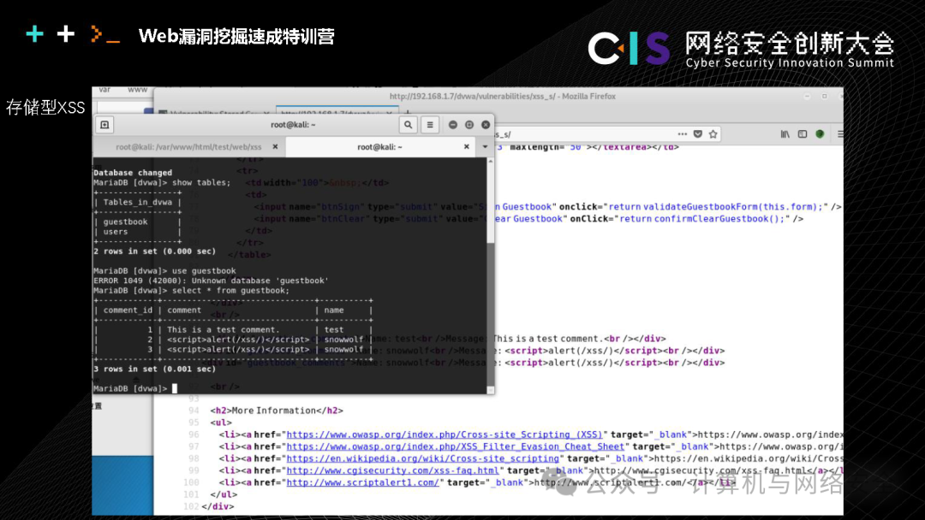Click the terminal vertical scrollbar
Image resolution: width=925 pixels, height=520 pixels.
tap(490, 276)
